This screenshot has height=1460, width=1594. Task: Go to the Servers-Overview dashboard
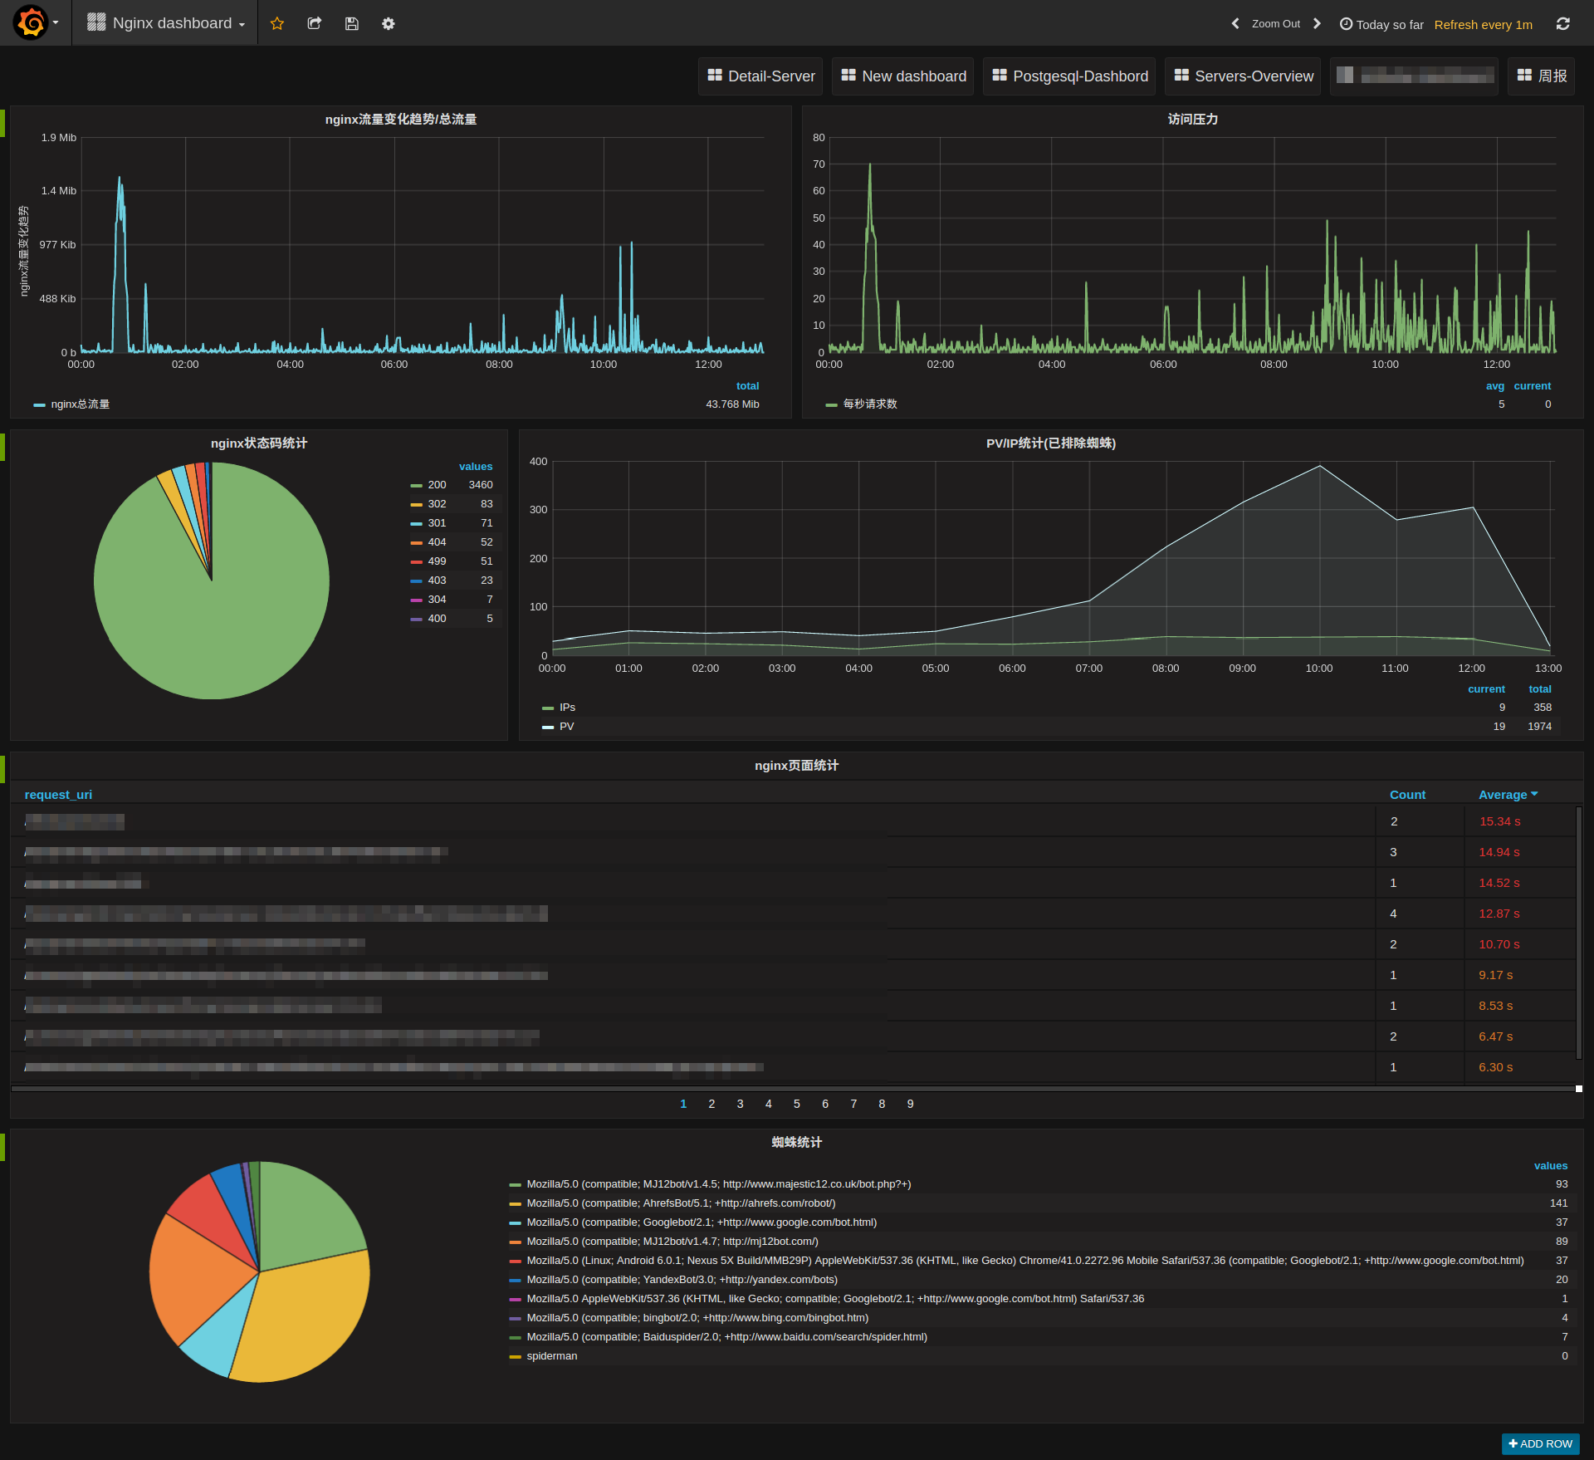point(1243,76)
